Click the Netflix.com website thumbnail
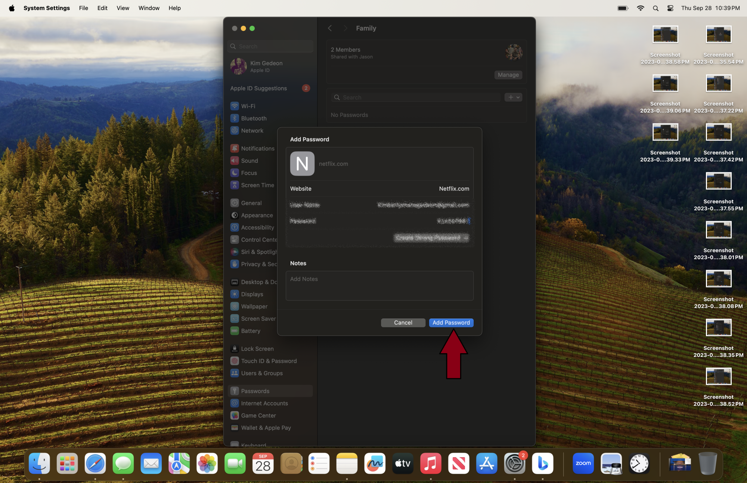 pos(302,163)
